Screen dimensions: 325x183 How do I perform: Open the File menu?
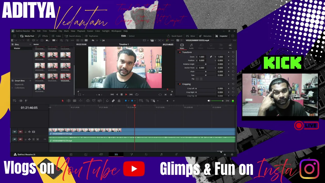[x=33, y=31]
